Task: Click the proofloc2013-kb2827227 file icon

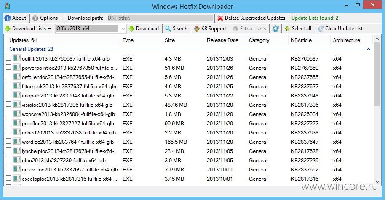Action: click(x=17, y=123)
